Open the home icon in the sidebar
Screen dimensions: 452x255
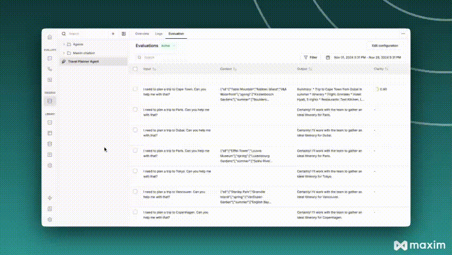click(50, 37)
